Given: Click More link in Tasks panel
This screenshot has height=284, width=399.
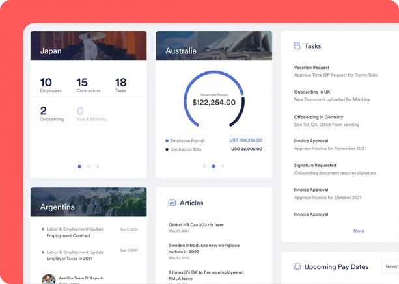Looking at the screenshot, I should coord(359,231).
